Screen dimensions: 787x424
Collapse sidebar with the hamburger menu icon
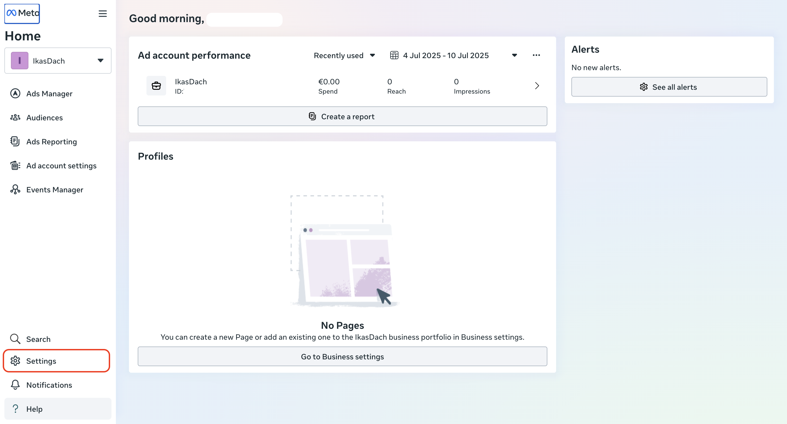click(103, 14)
